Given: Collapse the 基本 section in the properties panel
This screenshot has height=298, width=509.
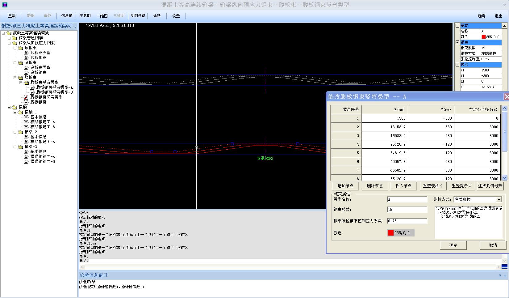Looking at the screenshot, I should pos(457,26).
